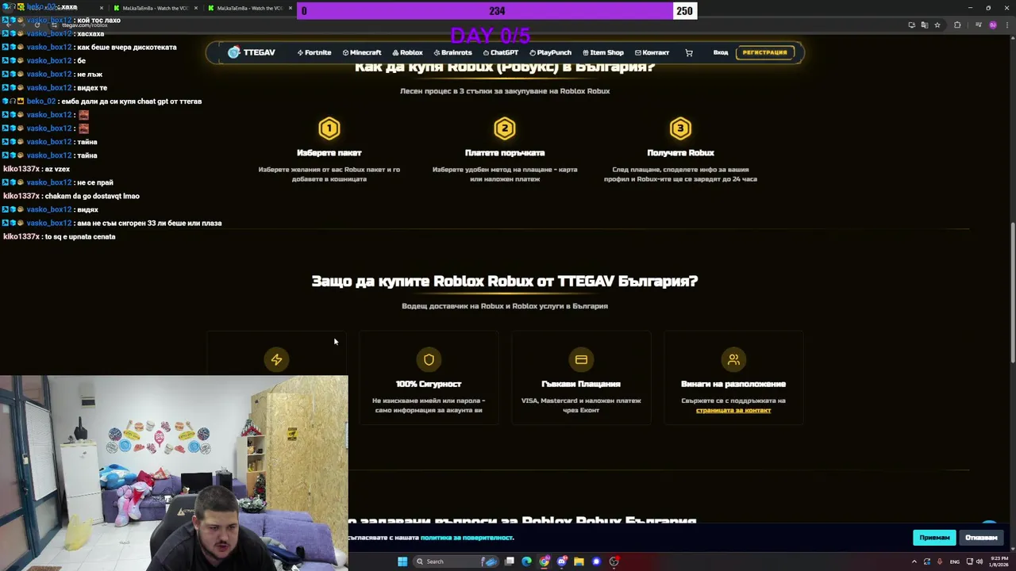Viewport: 1016px width, 571px height.
Task: Open the clock showing 9:23 PM
Action: (998, 561)
